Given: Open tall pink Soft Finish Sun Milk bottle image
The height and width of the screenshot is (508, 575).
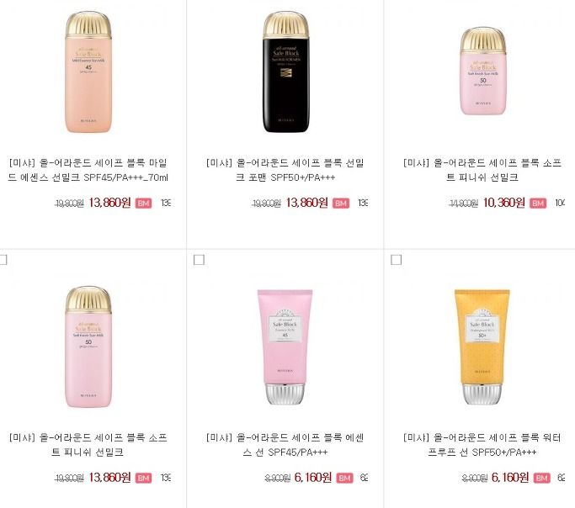Looking at the screenshot, I should (x=88, y=347).
